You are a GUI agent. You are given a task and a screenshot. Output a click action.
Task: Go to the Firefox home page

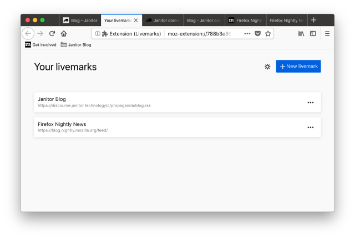pos(64,34)
